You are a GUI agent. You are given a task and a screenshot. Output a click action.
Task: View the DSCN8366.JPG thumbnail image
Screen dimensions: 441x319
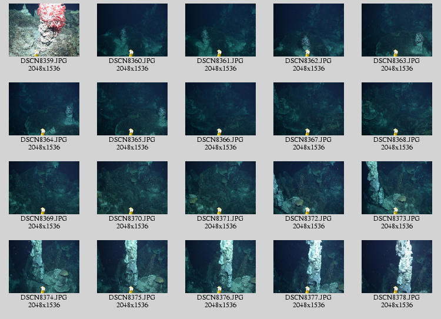point(220,109)
